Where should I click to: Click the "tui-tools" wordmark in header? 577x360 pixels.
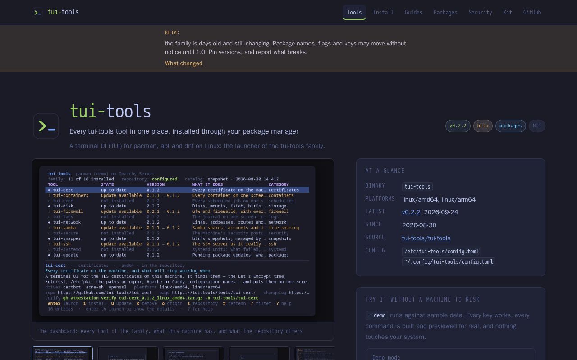pyautogui.click(x=63, y=12)
